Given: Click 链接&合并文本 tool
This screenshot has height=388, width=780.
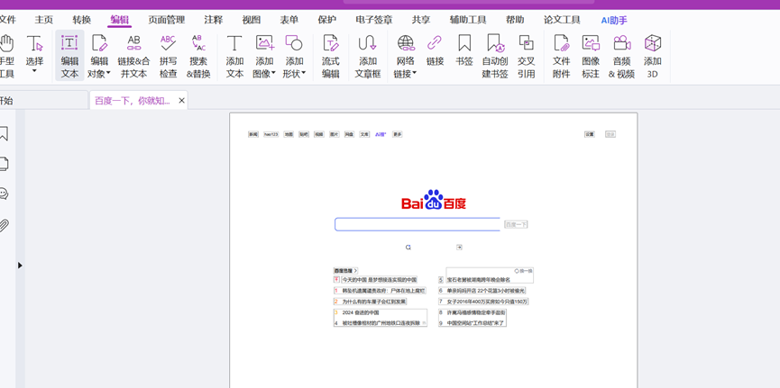Looking at the screenshot, I should pyautogui.click(x=133, y=56).
